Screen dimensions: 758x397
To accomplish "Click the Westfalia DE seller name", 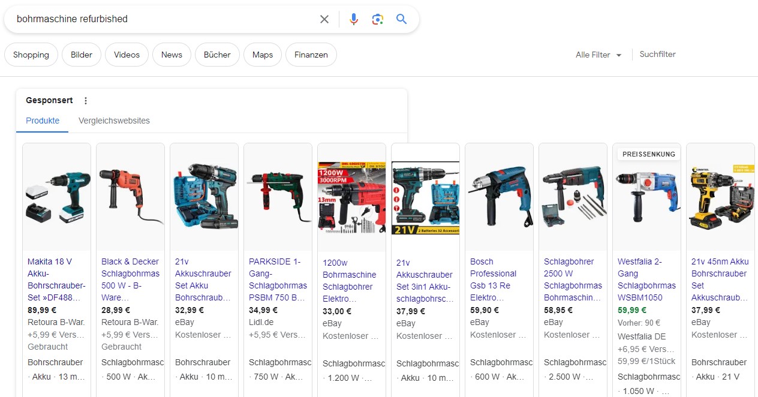I will pyautogui.click(x=642, y=336).
